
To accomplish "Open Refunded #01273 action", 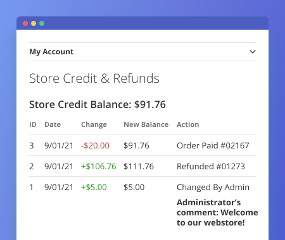I will [x=211, y=166].
